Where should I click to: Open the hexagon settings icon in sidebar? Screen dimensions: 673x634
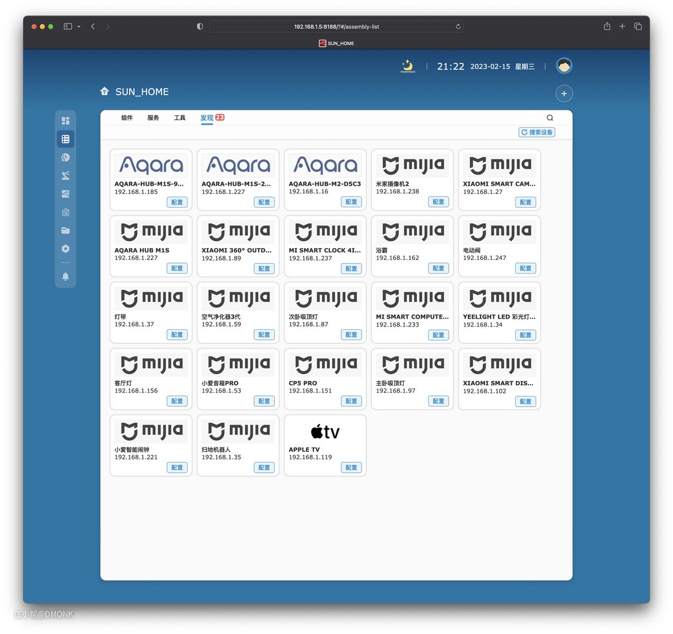tap(65, 249)
